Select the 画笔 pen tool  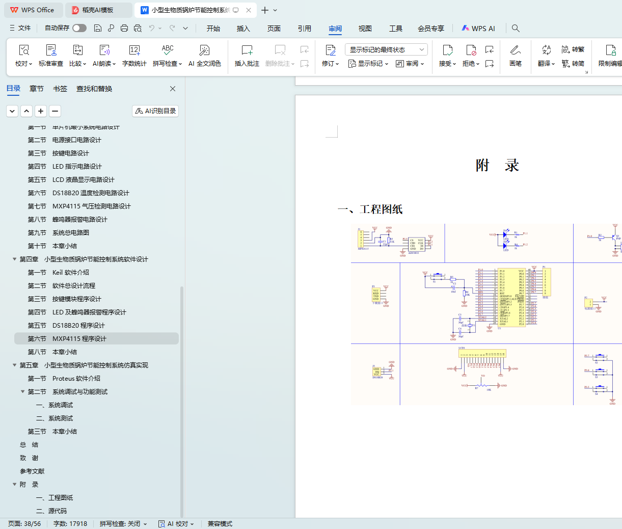click(x=515, y=50)
